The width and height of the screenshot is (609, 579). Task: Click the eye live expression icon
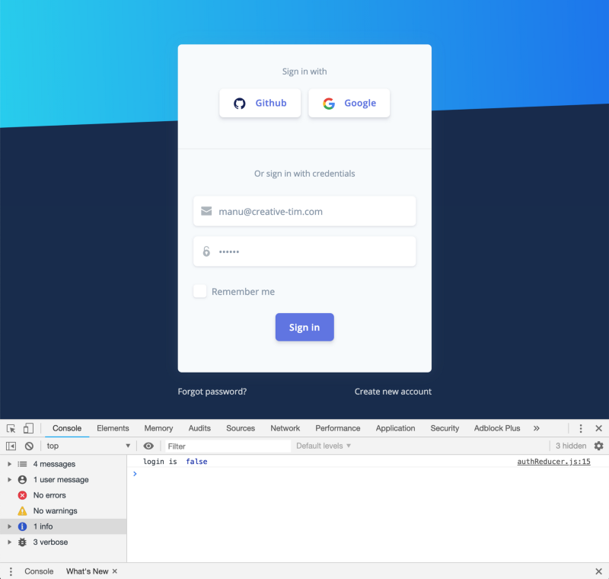pyautogui.click(x=148, y=446)
